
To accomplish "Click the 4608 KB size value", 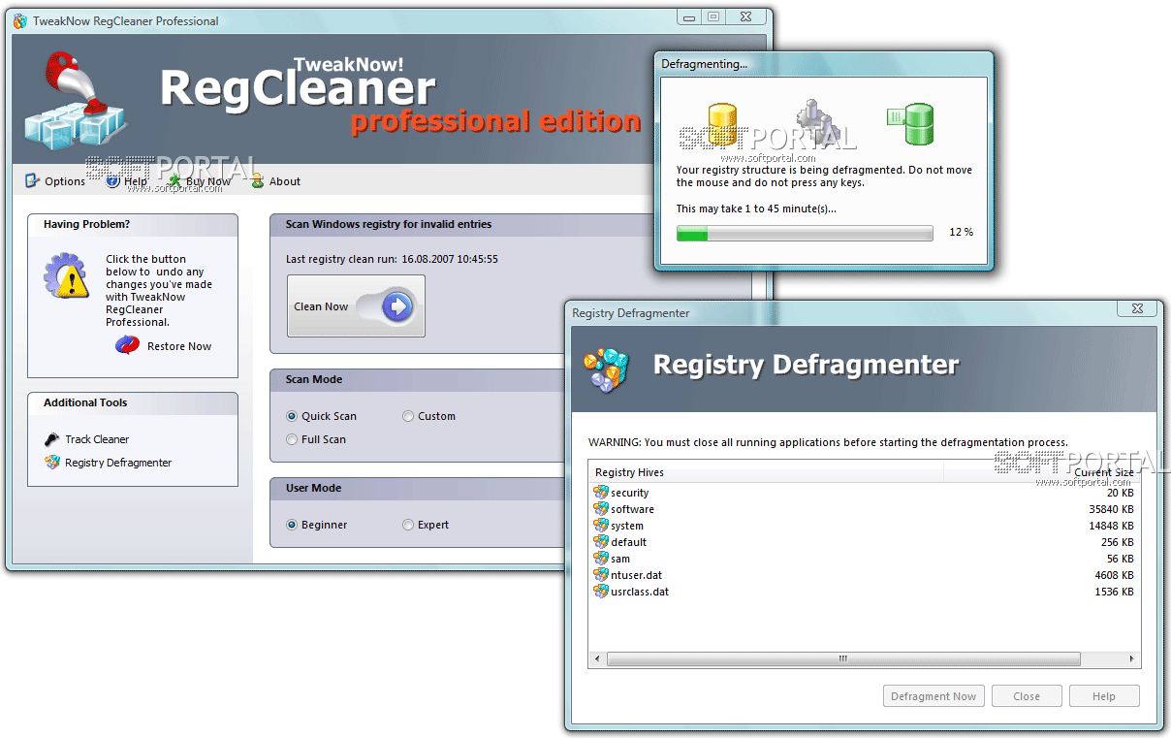I will point(1114,575).
